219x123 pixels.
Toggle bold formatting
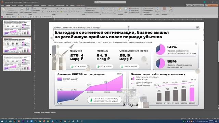[43, 11]
